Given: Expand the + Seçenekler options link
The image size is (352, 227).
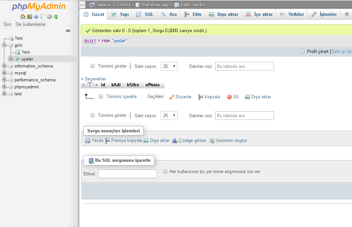Looking at the screenshot, I should [94, 79].
